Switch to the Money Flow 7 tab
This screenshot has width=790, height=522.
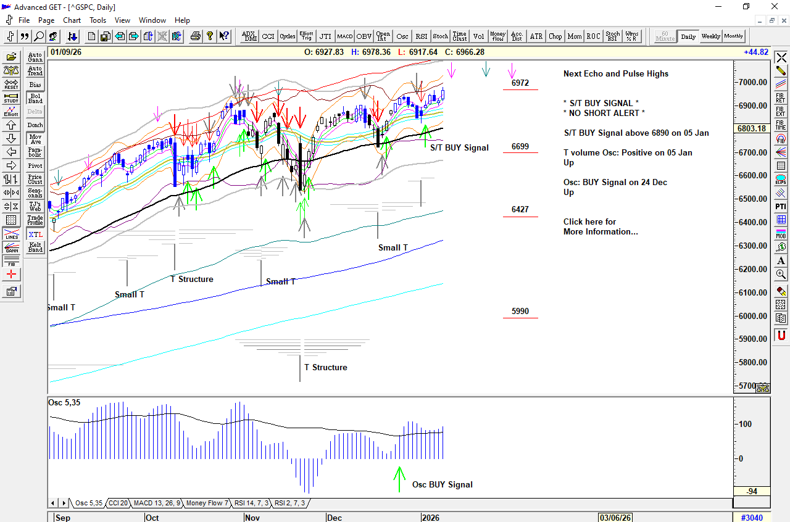(x=206, y=503)
